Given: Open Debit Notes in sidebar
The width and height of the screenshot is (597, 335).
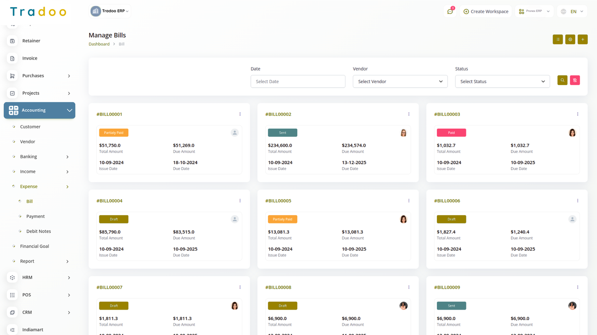Looking at the screenshot, I should pos(38,231).
